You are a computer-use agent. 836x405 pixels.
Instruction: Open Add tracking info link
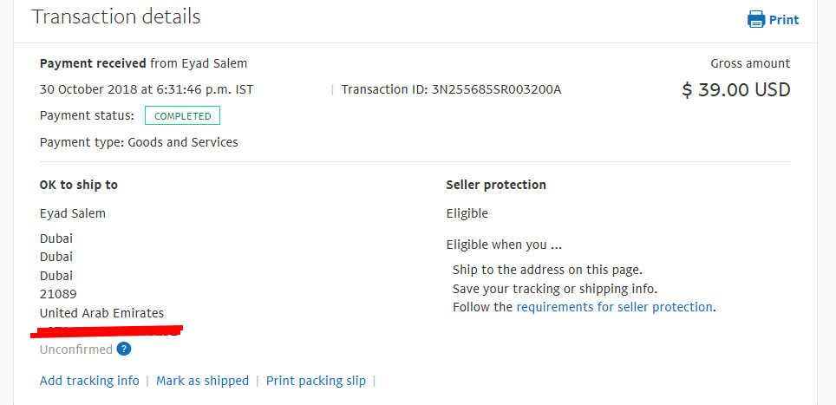point(89,381)
